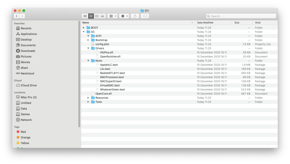Select the Red tag in sidebar
Screen dimensions: 290x164
click(23, 132)
